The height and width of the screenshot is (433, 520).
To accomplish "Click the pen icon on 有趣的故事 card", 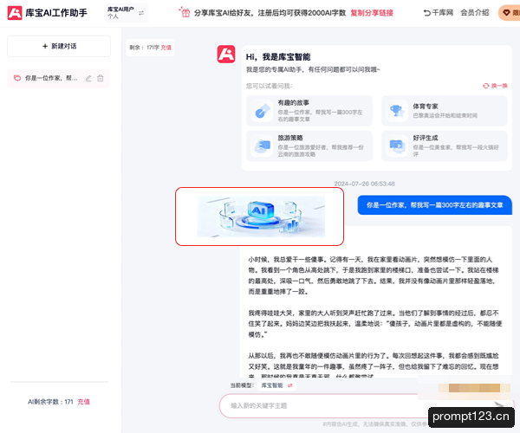I will (x=262, y=111).
